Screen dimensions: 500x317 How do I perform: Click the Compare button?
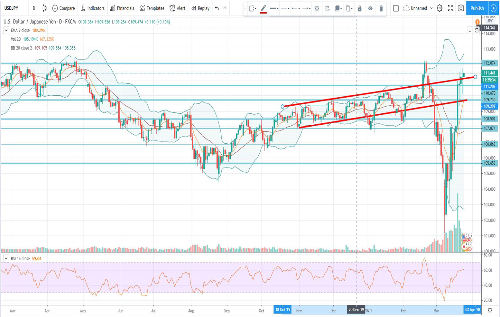pyautogui.click(x=63, y=8)
